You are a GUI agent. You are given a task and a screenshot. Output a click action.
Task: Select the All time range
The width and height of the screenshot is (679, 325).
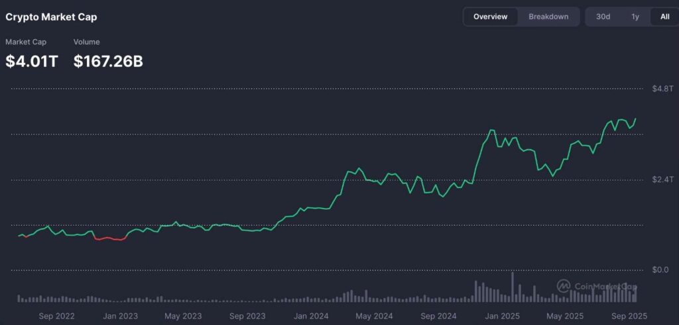[x=664, y=17]
